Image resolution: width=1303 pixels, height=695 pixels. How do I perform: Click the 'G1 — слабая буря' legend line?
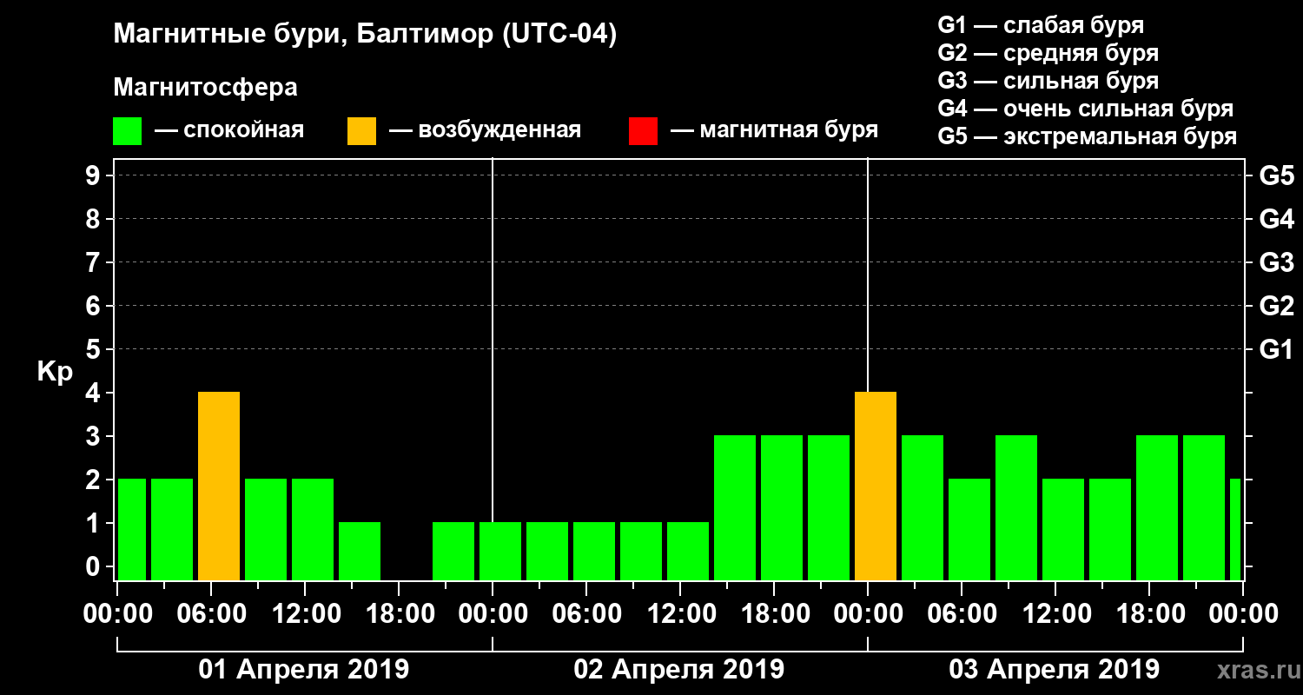[1041, 24]
